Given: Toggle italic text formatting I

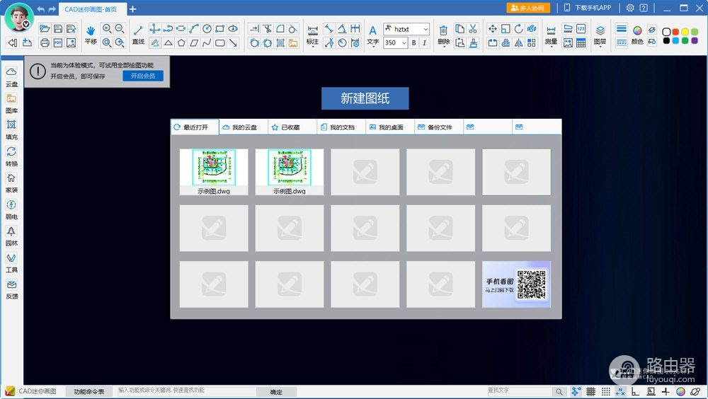Looking at the screenshot, I should pyautogui.click(x=424, y=43).
